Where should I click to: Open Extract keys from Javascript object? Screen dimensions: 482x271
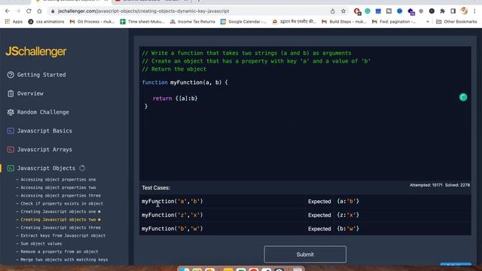point(63,236)
